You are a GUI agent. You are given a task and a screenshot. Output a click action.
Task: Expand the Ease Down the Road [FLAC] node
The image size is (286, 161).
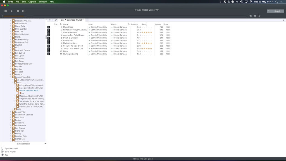15,88
